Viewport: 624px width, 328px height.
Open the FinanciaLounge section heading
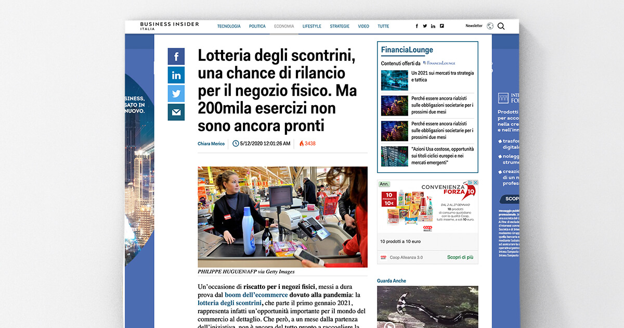pyautogui.click(x=407, y=50)
